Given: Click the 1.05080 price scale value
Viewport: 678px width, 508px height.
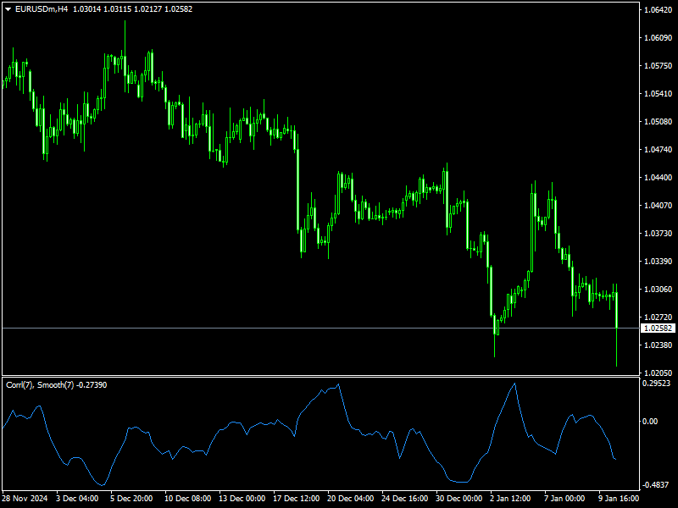Looking at the screenshot, I should coord(659,122).
